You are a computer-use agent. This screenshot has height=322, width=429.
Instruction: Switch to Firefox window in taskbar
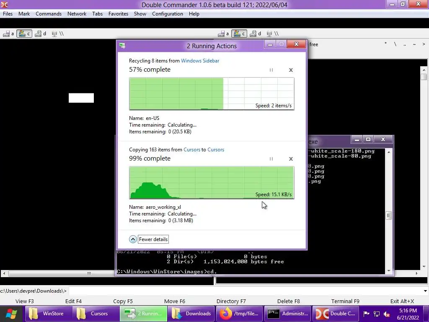pos(239,314)
